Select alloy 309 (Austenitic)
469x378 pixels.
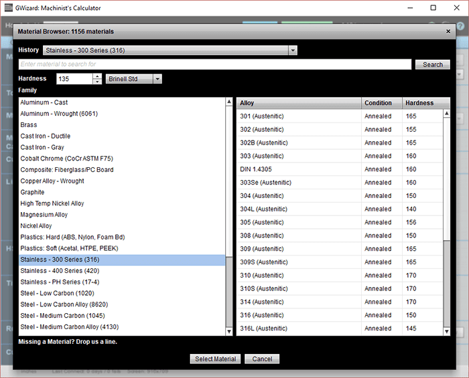[x=340, y=249]
